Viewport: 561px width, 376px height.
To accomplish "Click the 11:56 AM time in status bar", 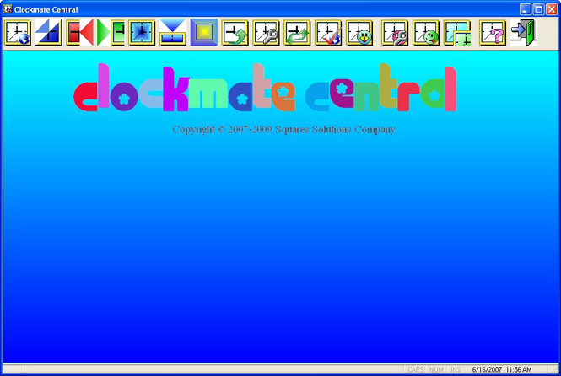I will point(519,369).
